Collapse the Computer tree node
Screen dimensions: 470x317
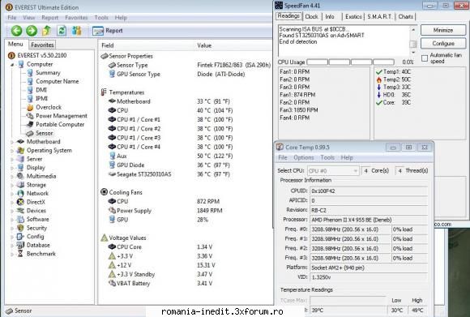point(12,65)
